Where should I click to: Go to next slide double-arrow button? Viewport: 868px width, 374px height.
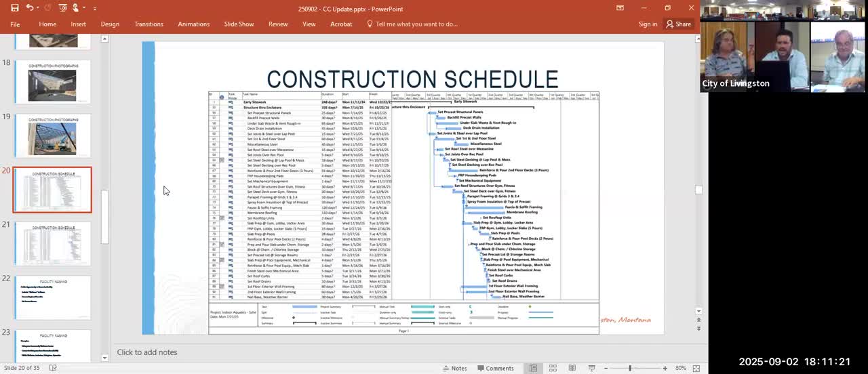698,329
